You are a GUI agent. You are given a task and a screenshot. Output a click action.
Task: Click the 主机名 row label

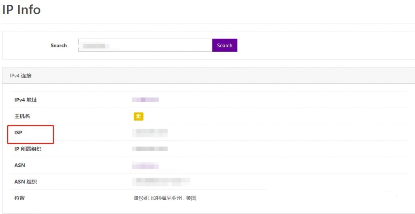click(x=22, y=117)
